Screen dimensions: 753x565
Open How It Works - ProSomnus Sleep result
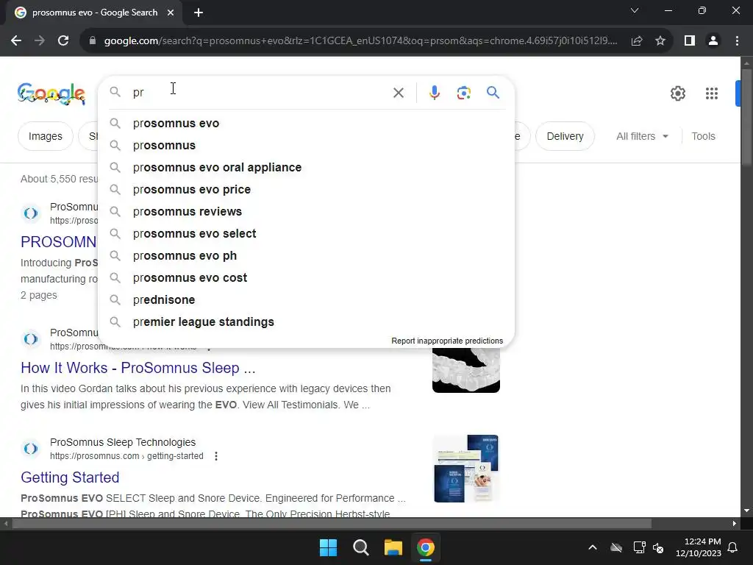138,368
